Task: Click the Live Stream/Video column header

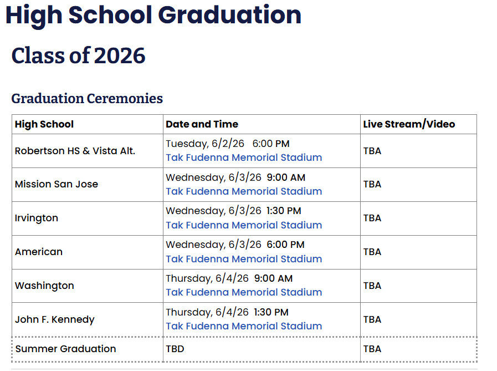Action: (409, 124)
